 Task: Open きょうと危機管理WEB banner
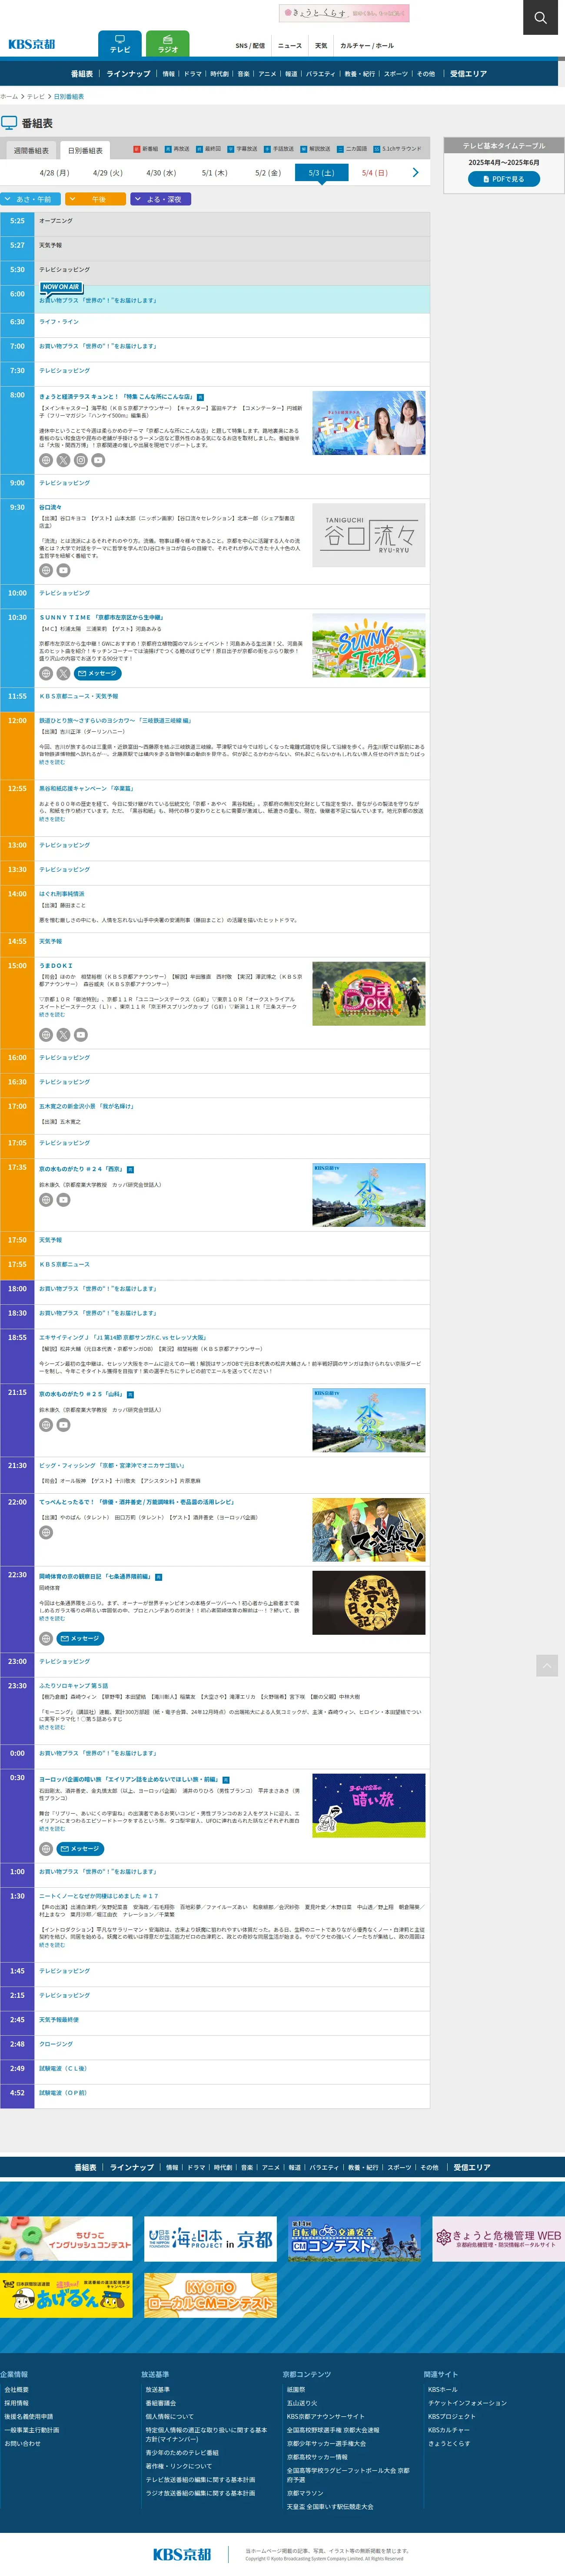tap(498, 2238)
